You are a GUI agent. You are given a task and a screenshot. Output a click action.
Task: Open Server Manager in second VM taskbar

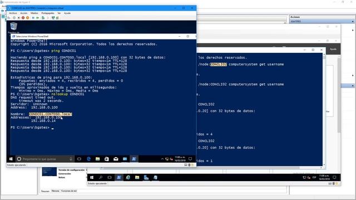[x=146, y=177]
